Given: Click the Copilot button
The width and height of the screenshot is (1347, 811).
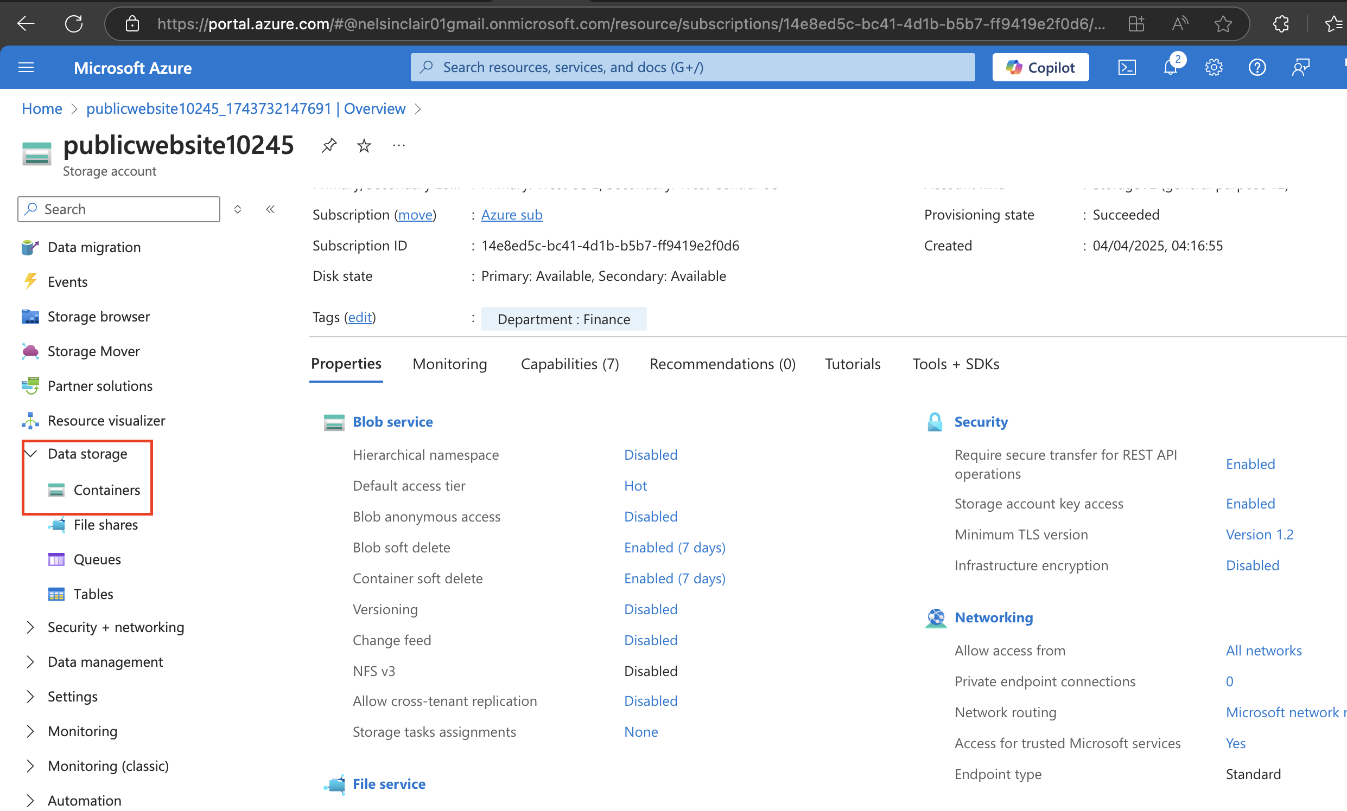Looking at the screenshot, I should [1040, 67].
